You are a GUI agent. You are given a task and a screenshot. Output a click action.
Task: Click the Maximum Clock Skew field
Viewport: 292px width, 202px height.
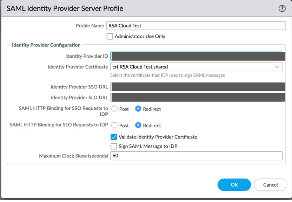coord(196,156)
